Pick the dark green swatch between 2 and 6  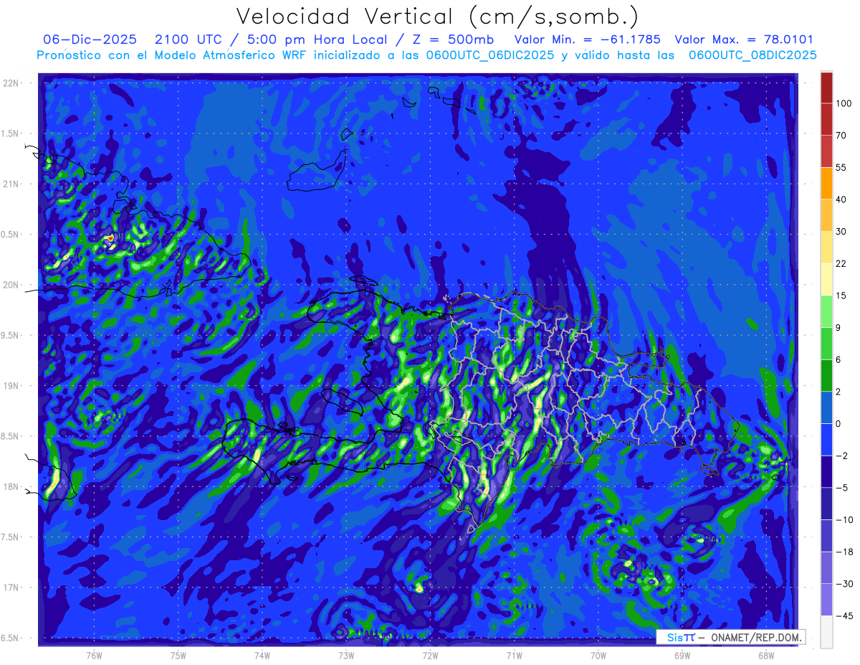(x=826, y=375)
